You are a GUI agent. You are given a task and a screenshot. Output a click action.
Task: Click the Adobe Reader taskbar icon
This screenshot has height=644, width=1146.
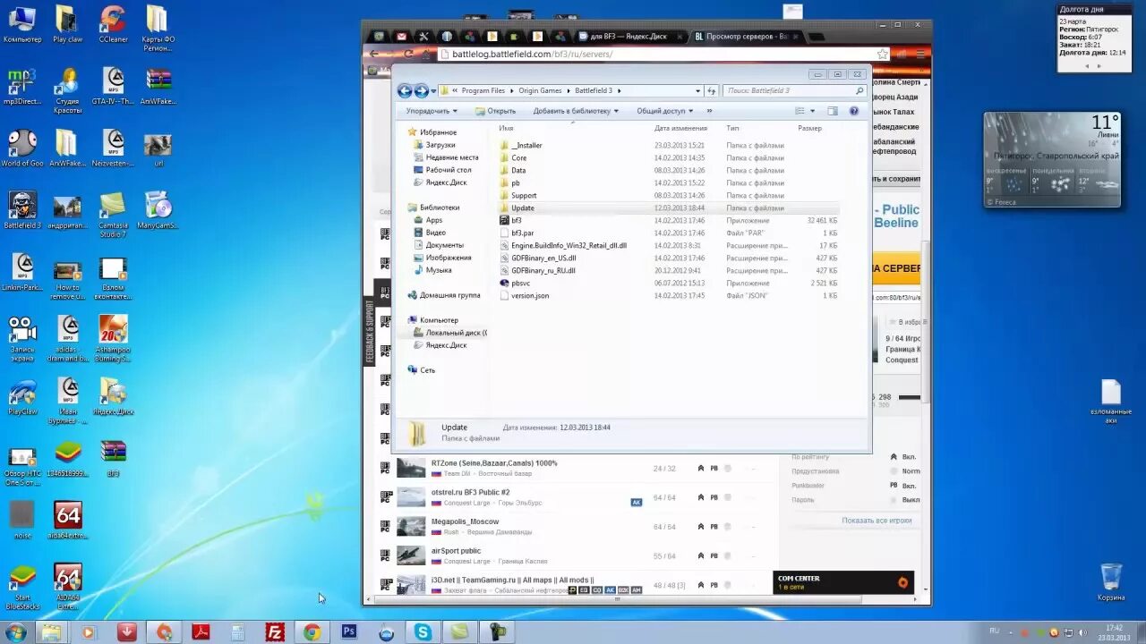pos(201,632)
